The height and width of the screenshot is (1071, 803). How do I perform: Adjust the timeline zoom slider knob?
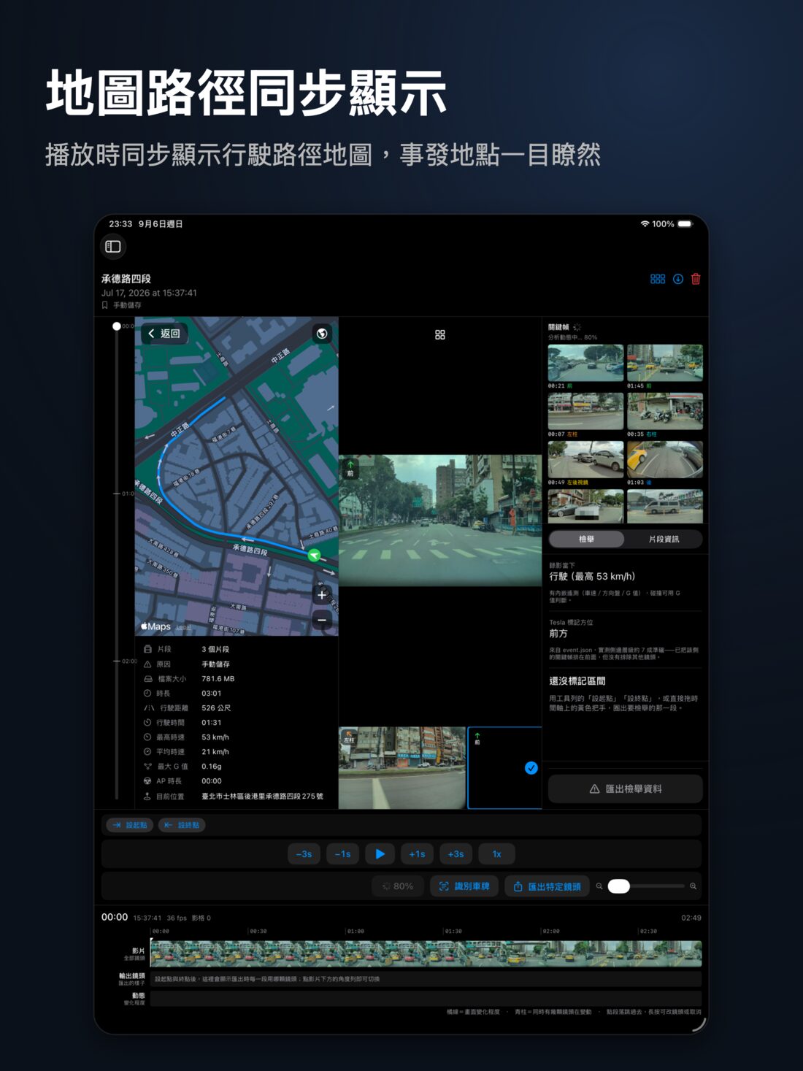coord(618,886)
